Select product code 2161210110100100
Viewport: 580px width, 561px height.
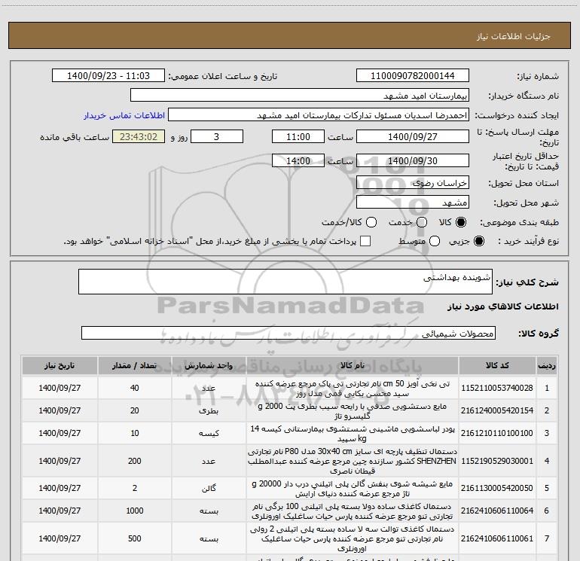(497, 433)
